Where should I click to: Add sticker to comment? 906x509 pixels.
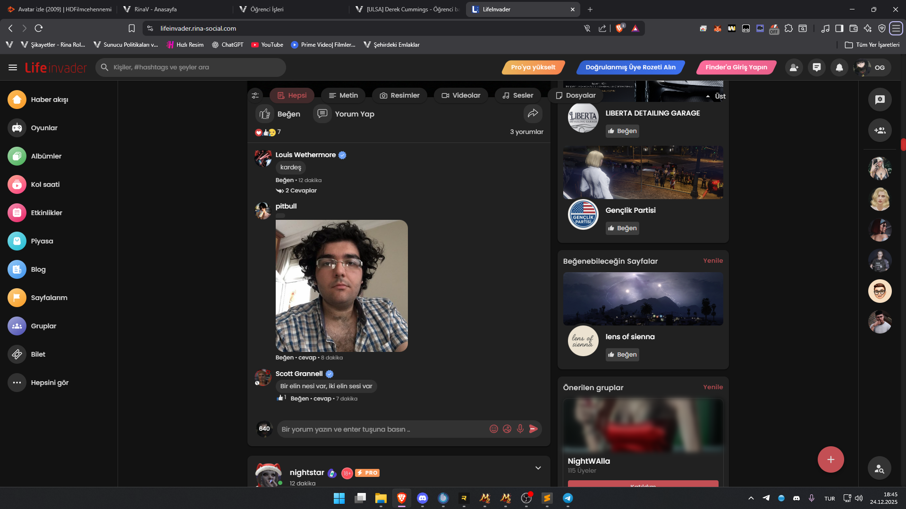[x=507, y=429]
